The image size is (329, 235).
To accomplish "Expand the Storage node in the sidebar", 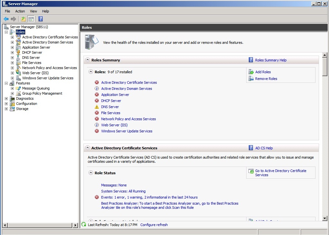I will point(6,109).
